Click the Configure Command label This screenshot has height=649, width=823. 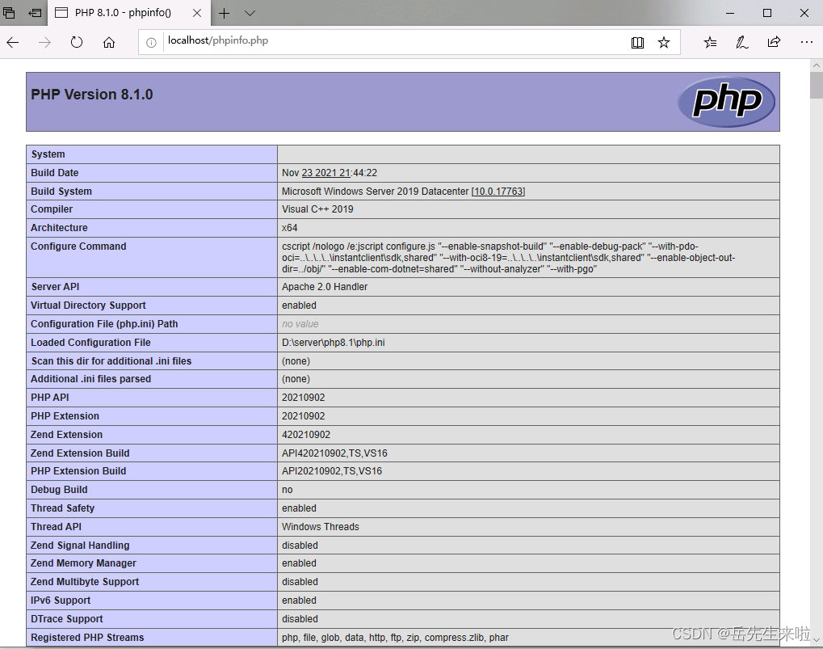pos(78,247)
